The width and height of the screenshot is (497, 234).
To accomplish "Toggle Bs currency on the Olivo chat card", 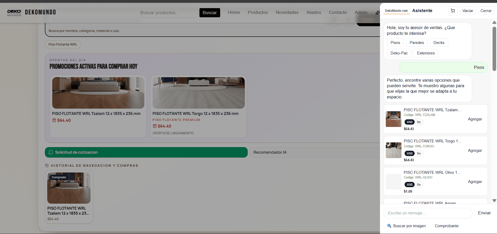I will [419, 185].
